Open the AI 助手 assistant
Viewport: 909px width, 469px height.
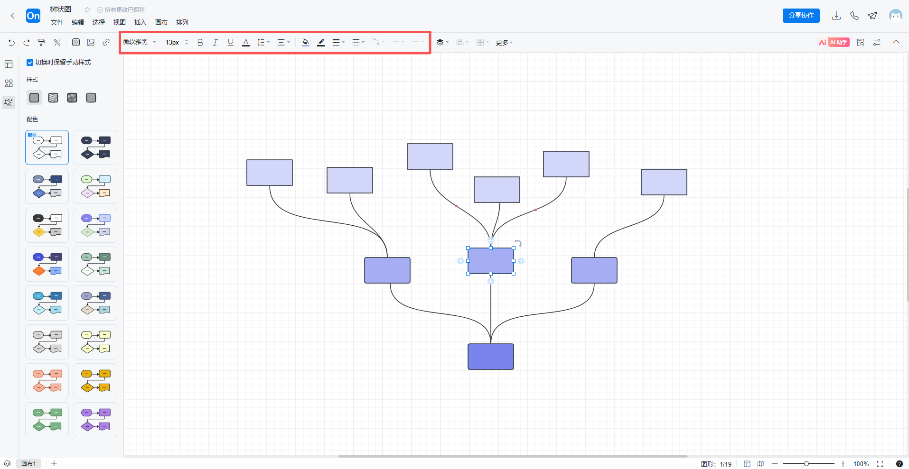coord(834,43)
